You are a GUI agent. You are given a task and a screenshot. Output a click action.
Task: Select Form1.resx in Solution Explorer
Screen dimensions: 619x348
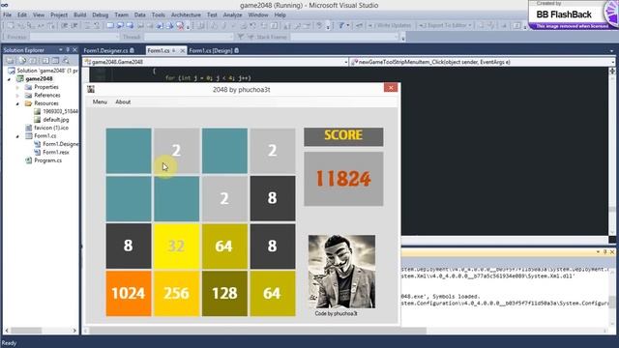tap(56, 153)
